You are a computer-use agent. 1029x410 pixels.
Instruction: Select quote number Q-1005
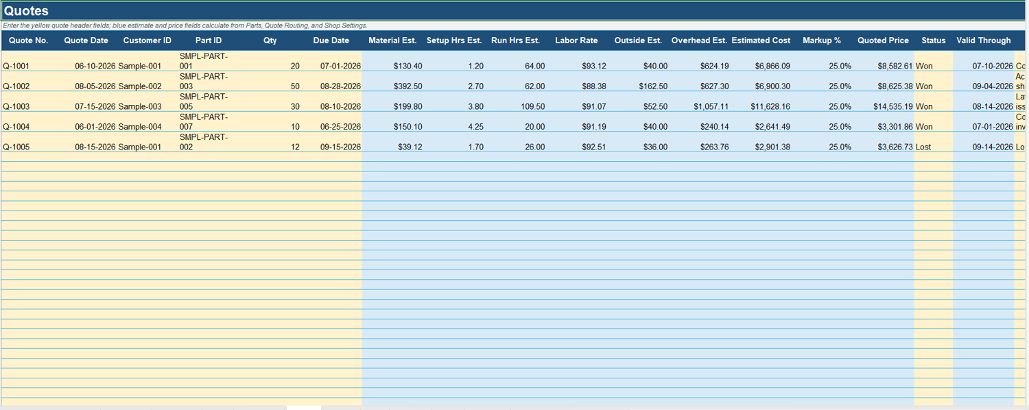click(x=16, y=147)
